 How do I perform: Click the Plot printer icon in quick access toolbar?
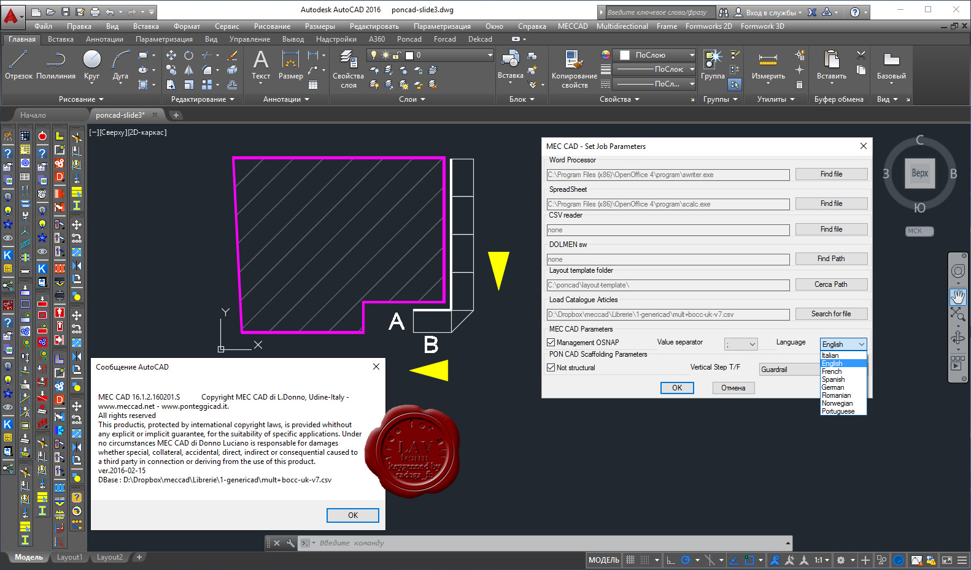(x=95, y=12)
